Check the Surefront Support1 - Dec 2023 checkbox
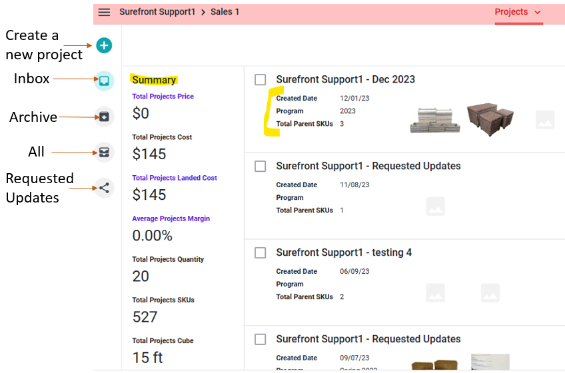 (261, 80)
